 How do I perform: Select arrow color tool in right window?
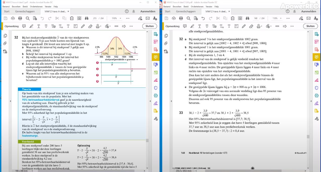click(x=285, y=26)
